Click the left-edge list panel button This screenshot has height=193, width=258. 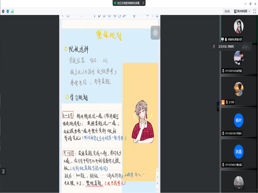point(3,171)
